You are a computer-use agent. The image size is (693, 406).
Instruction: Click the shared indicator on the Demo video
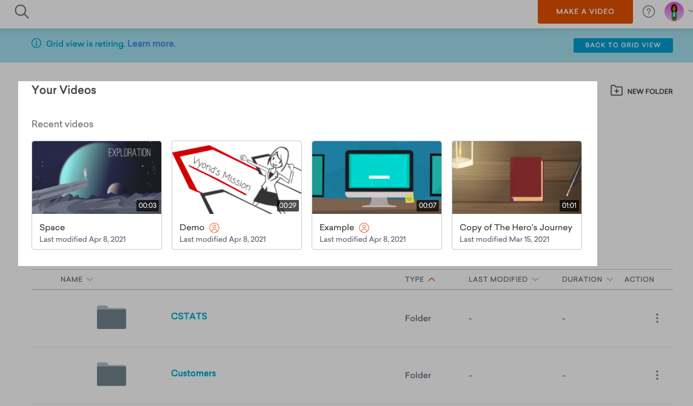click(215, 227)
